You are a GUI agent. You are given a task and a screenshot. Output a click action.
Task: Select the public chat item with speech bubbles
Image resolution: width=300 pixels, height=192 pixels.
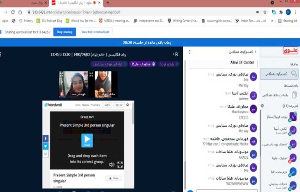[x=279, y=74]
